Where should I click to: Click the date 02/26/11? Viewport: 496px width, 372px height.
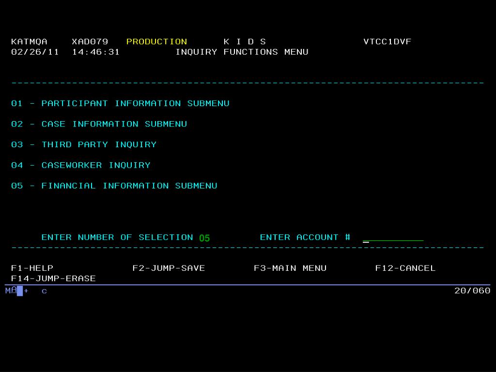35,52
